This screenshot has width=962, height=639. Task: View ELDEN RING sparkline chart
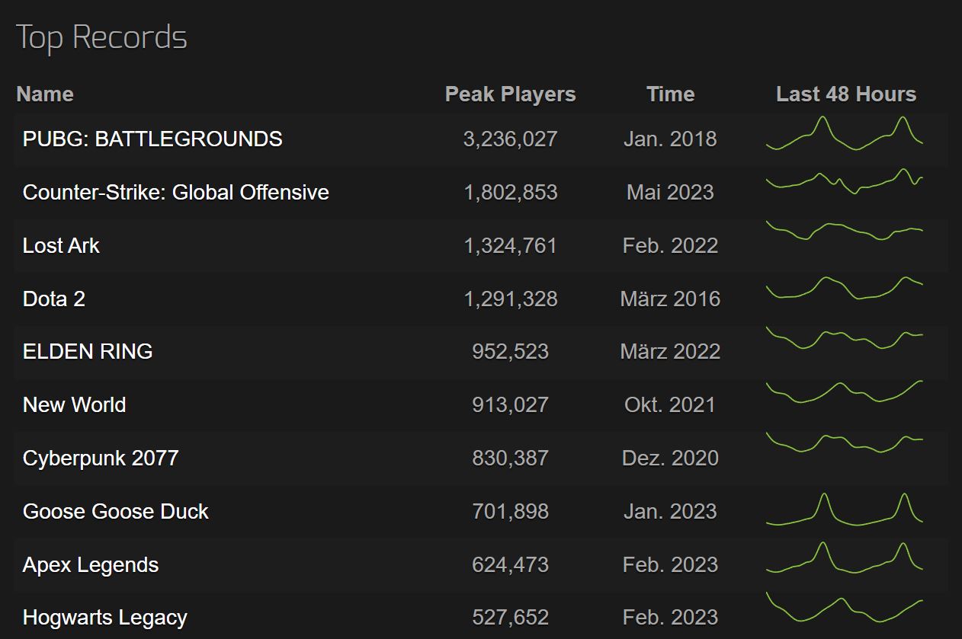(845, 338)
